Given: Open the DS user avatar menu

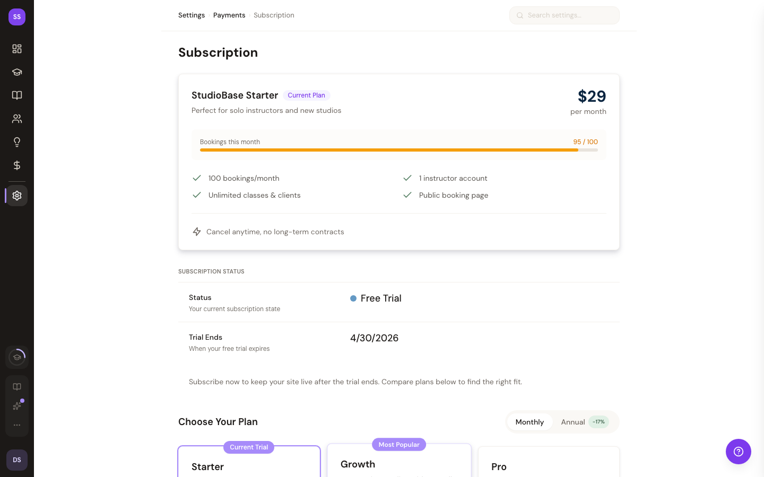Looking at the screenshot, I should 17,460.
